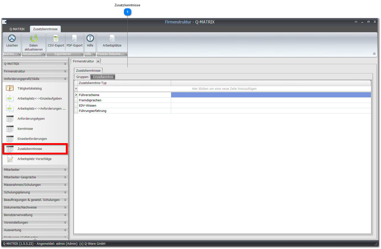Export table via CSV-Export icon

56,38
